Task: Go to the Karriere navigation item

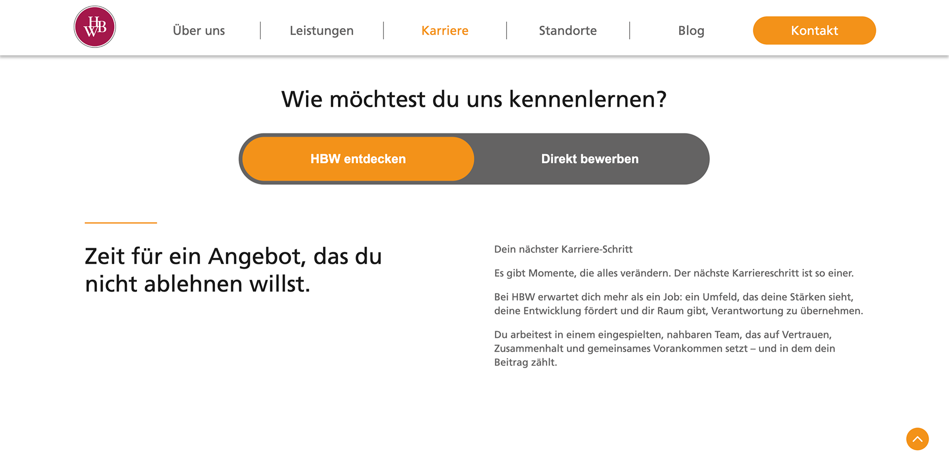Action: pos(445,31)
